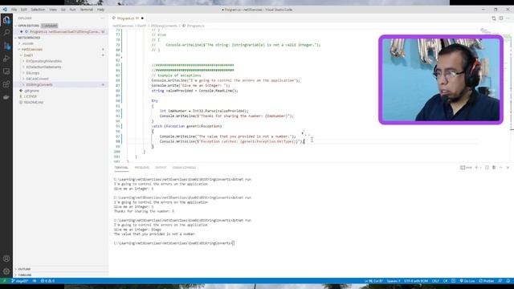Open the launch profile dropdown beside plus

[x=480, y=168]
